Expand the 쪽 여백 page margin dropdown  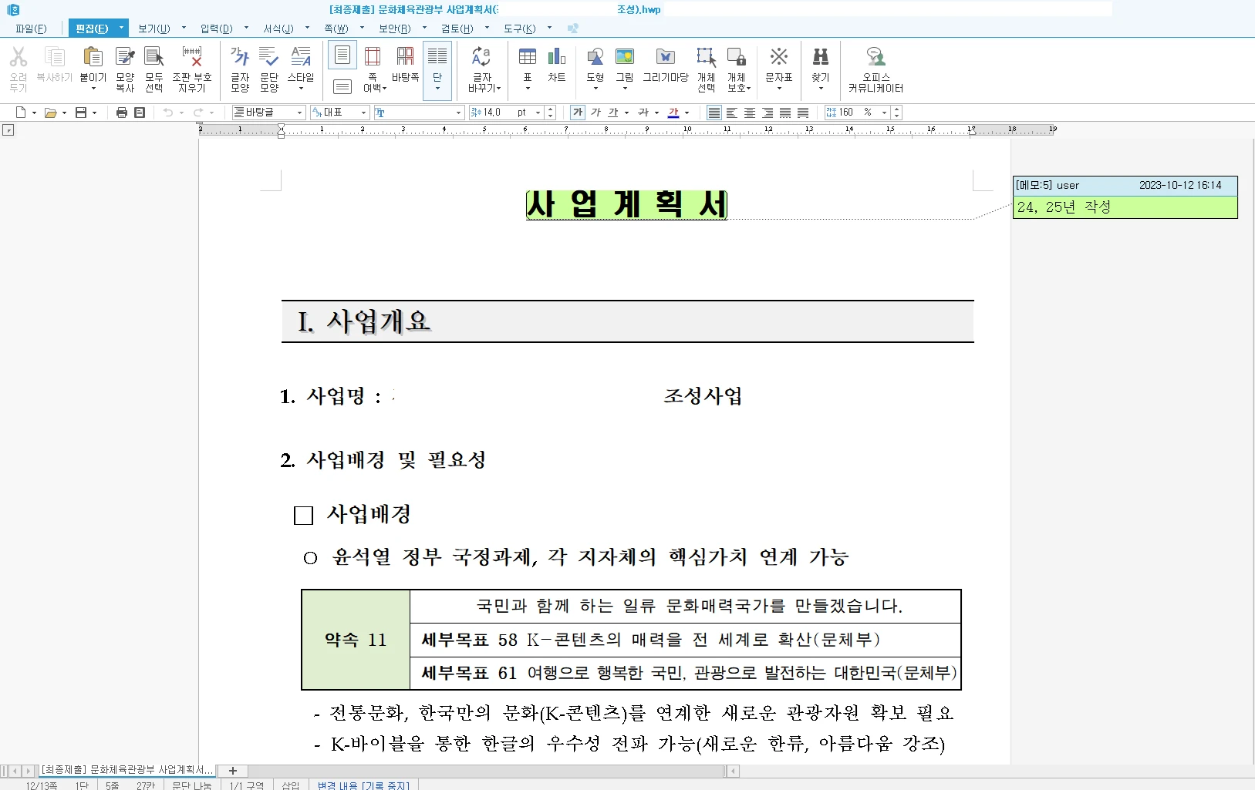pos(384,89)
